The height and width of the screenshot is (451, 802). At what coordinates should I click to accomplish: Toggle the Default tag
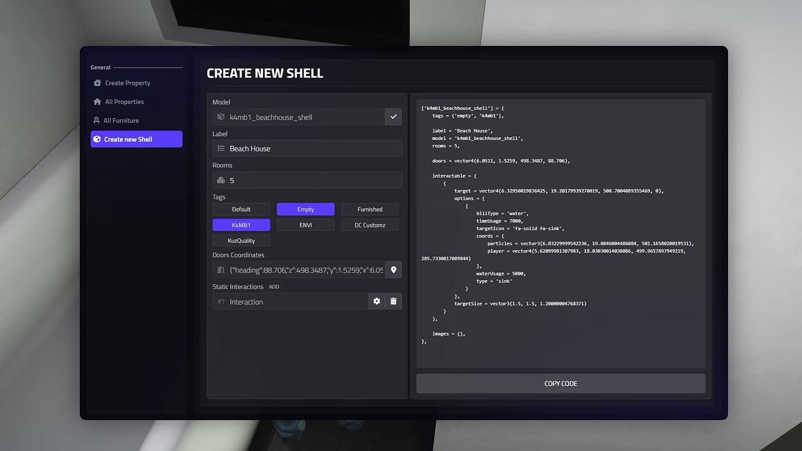coord(241,209)
